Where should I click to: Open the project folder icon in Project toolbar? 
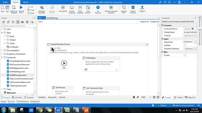point(22,22)
